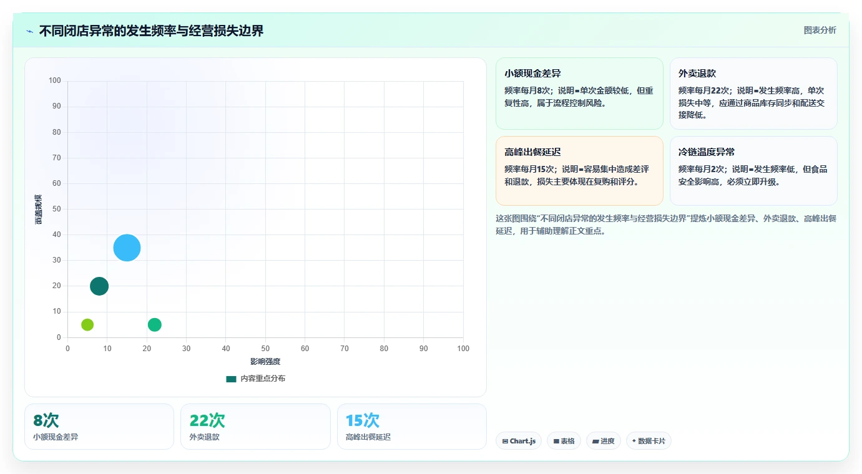Click the 内容重点分布 legend label
The height and width of the screenshot is (474, 862).
(263, 379)
